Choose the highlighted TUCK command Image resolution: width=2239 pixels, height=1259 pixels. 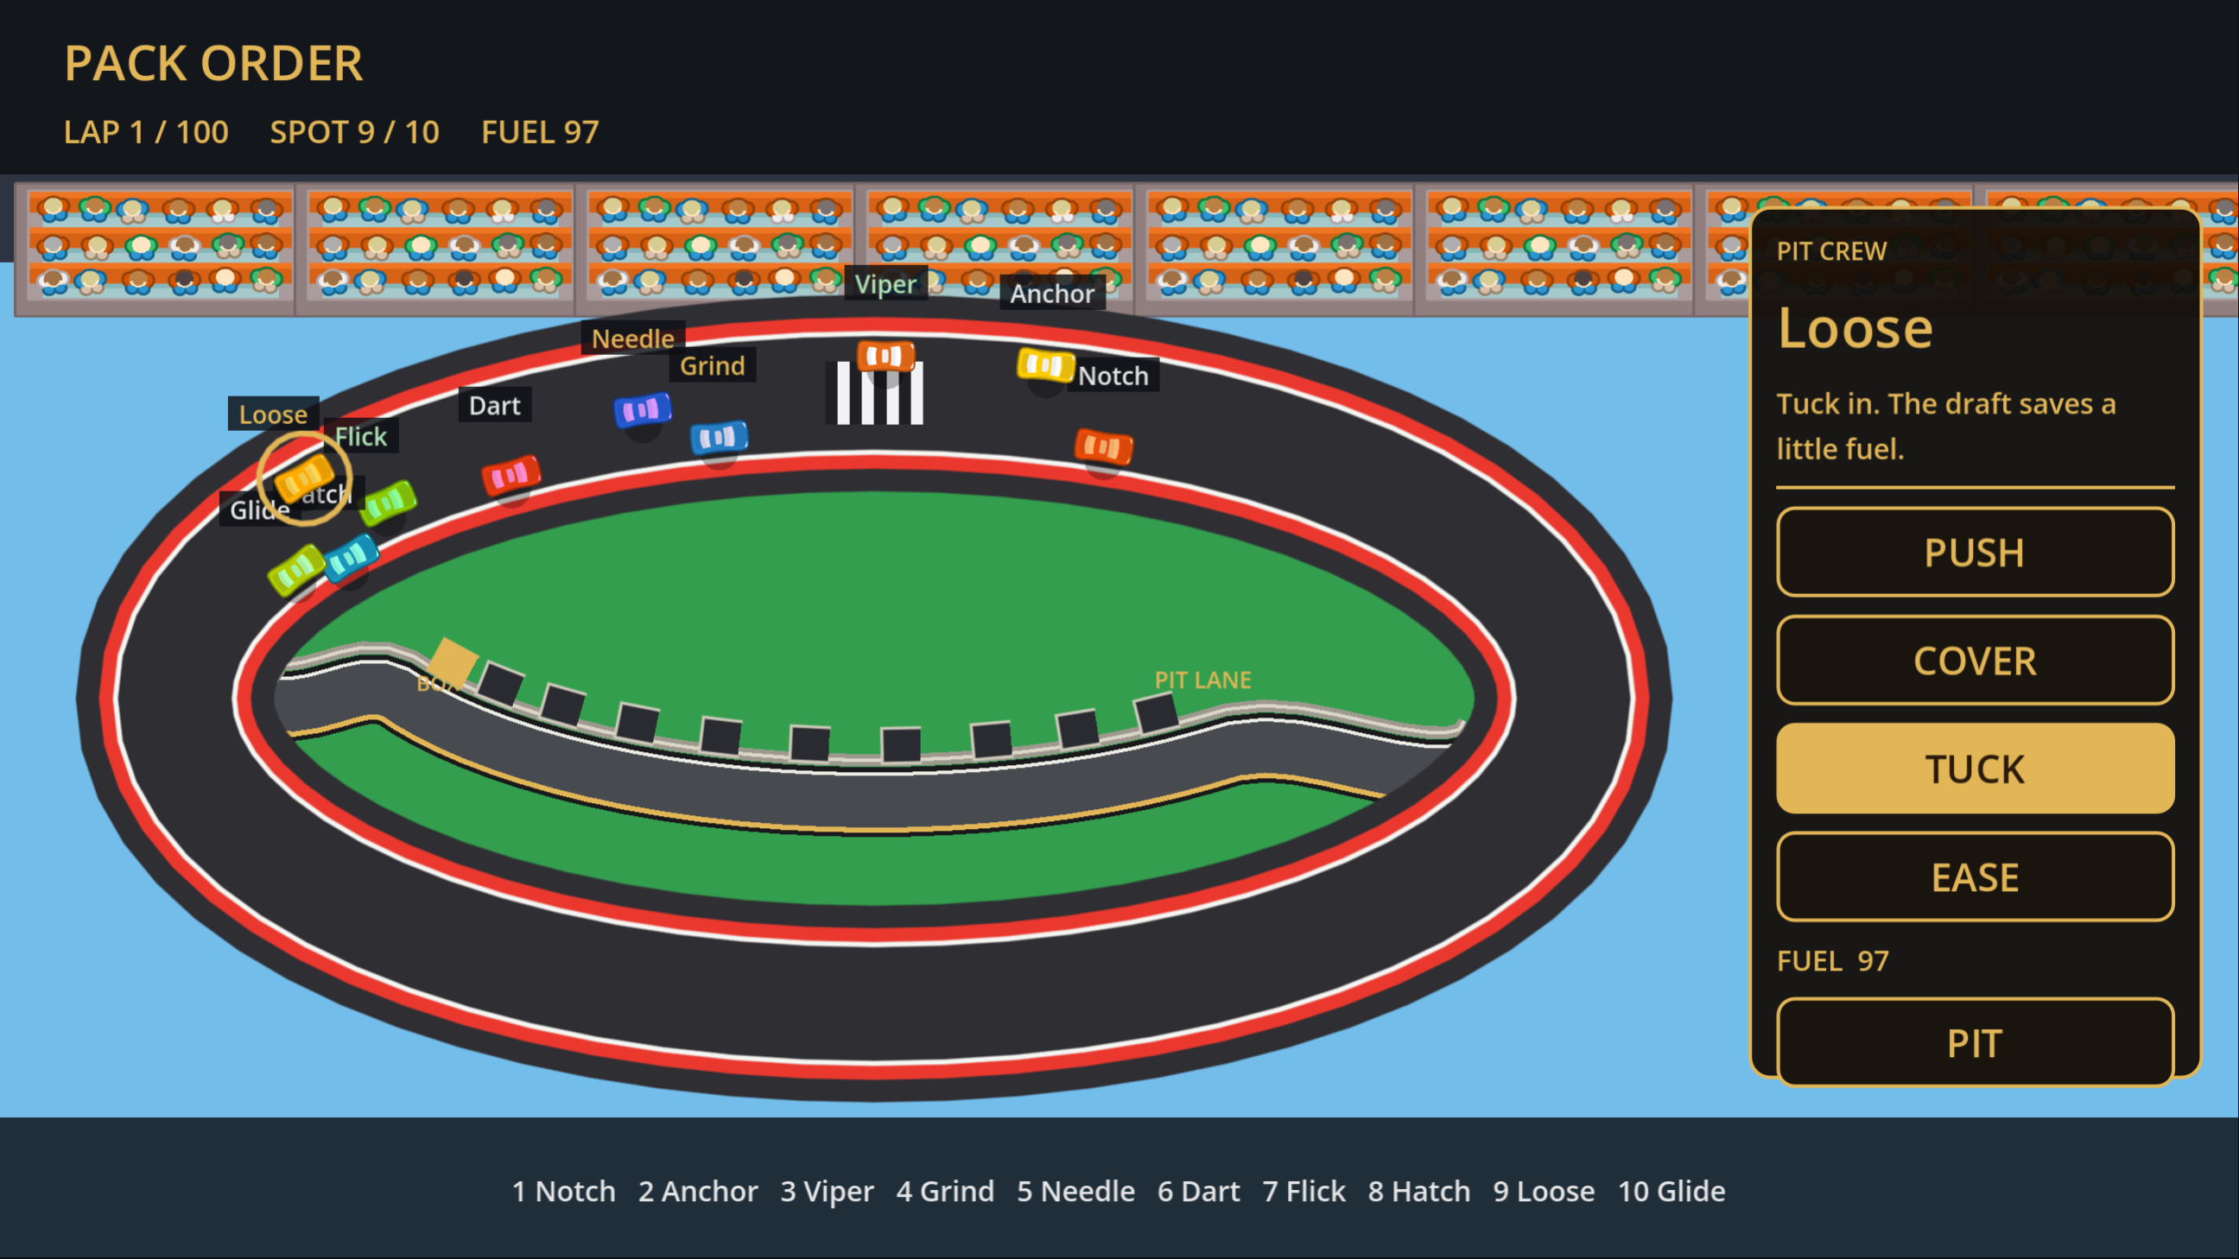[1975, 768]
